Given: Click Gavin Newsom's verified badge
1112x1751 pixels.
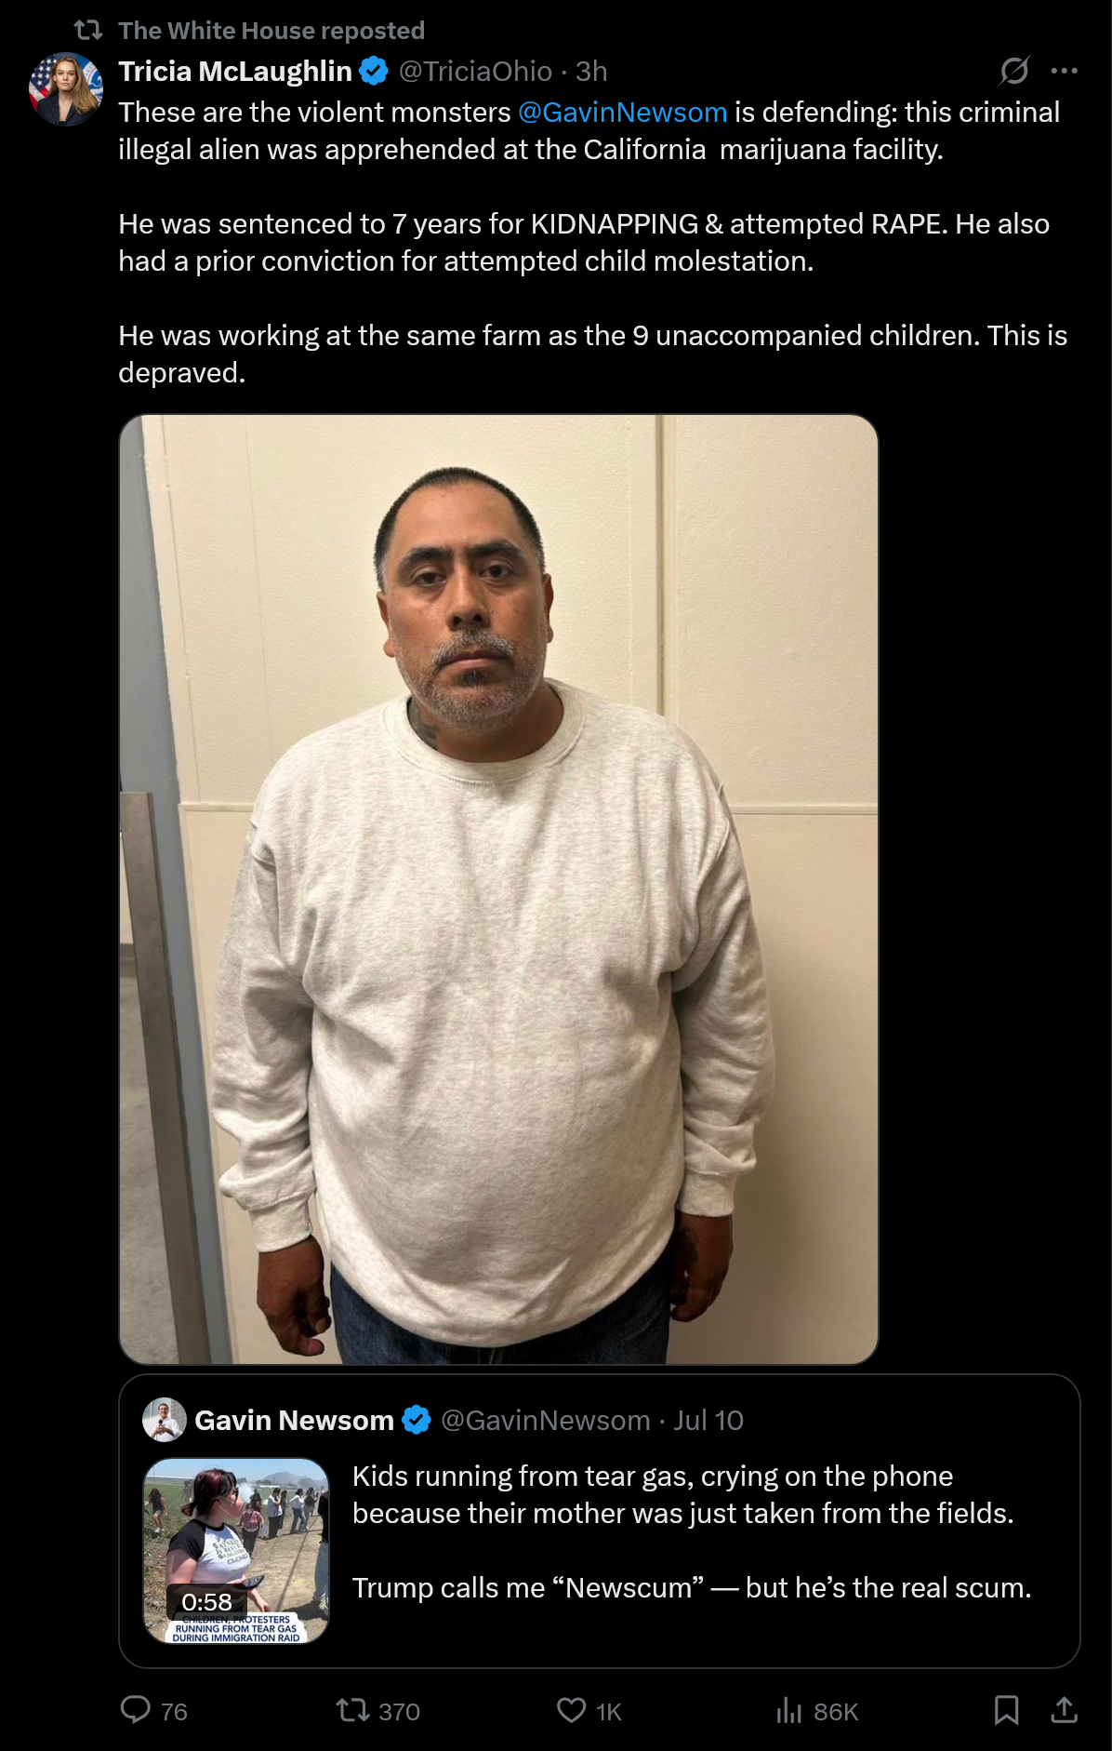Looking at the screenshot, I should (x=417, y=1420).
